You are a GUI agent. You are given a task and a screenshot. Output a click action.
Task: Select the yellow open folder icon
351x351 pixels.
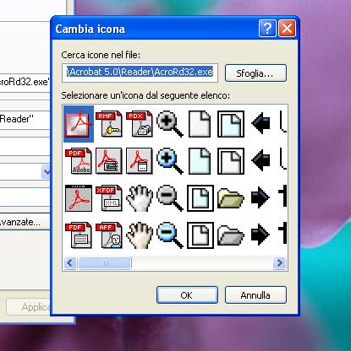point(231,198)
